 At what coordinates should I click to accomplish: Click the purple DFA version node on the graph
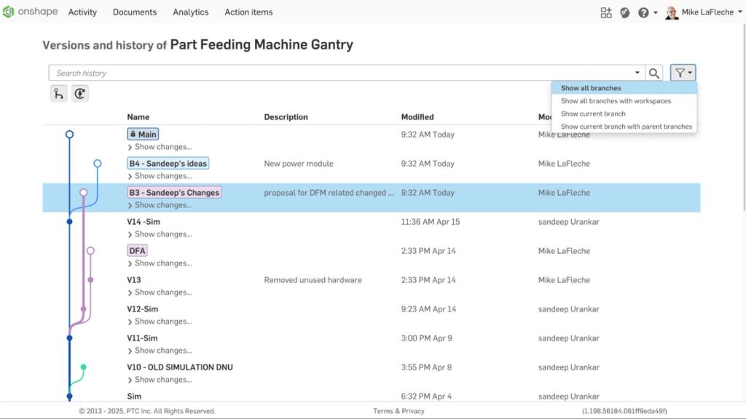(x=90, y=250)
